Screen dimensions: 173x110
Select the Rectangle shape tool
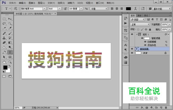pos(10,57)
